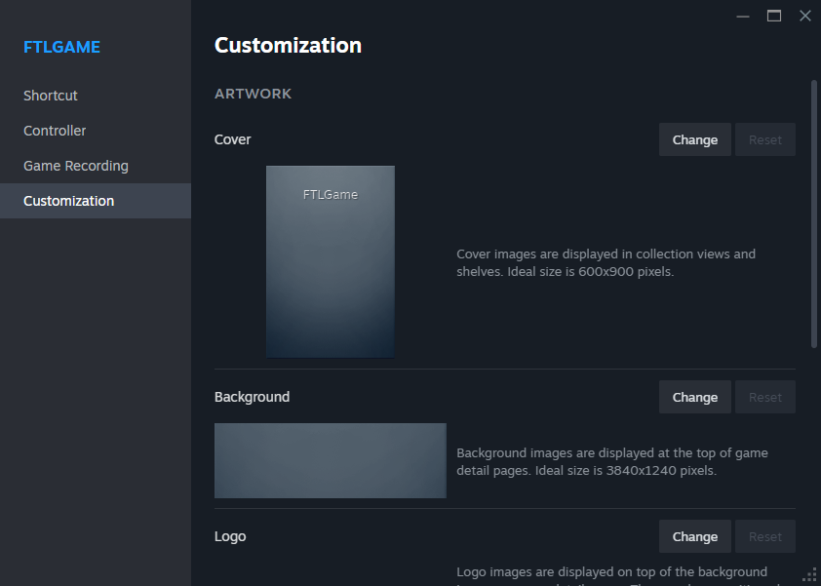This screenshot has width=821, height=586.
Task: Open the Shortcut settings tab
Action: point(51,96)
